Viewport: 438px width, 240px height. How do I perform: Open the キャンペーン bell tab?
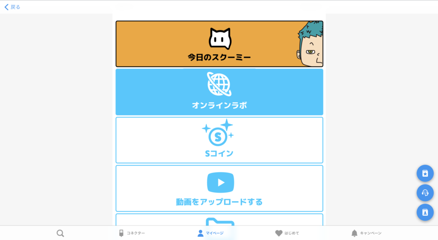366,233
